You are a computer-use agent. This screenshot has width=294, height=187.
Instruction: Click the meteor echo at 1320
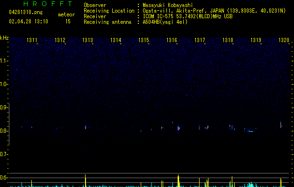coord(281,125)
